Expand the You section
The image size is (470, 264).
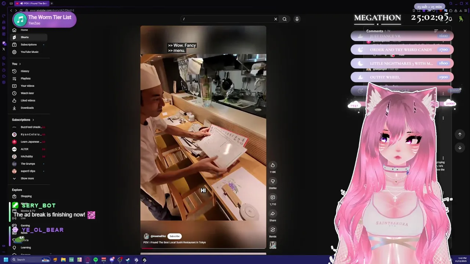pyautogui.click(x=16, y=64)
